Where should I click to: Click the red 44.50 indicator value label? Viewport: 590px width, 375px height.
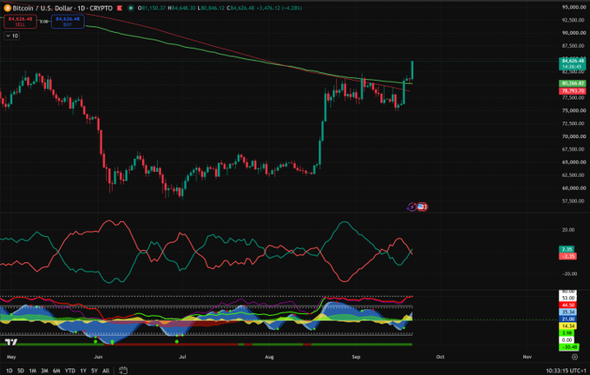coord(567,305)
